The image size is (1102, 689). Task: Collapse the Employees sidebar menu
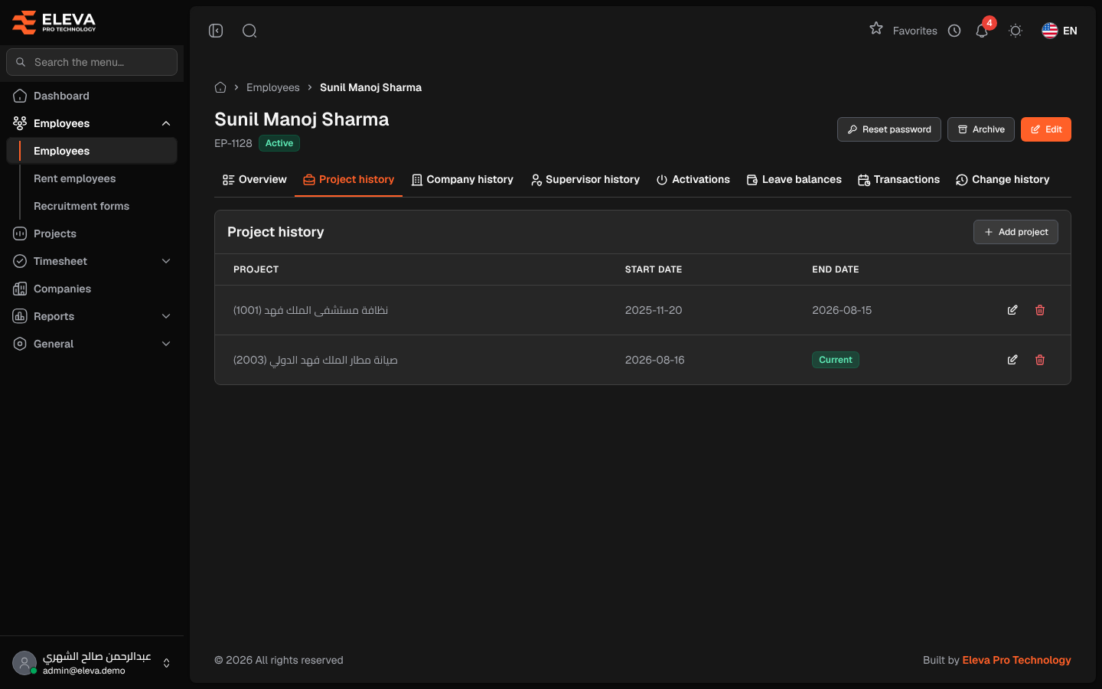click(x=166, y=123)
